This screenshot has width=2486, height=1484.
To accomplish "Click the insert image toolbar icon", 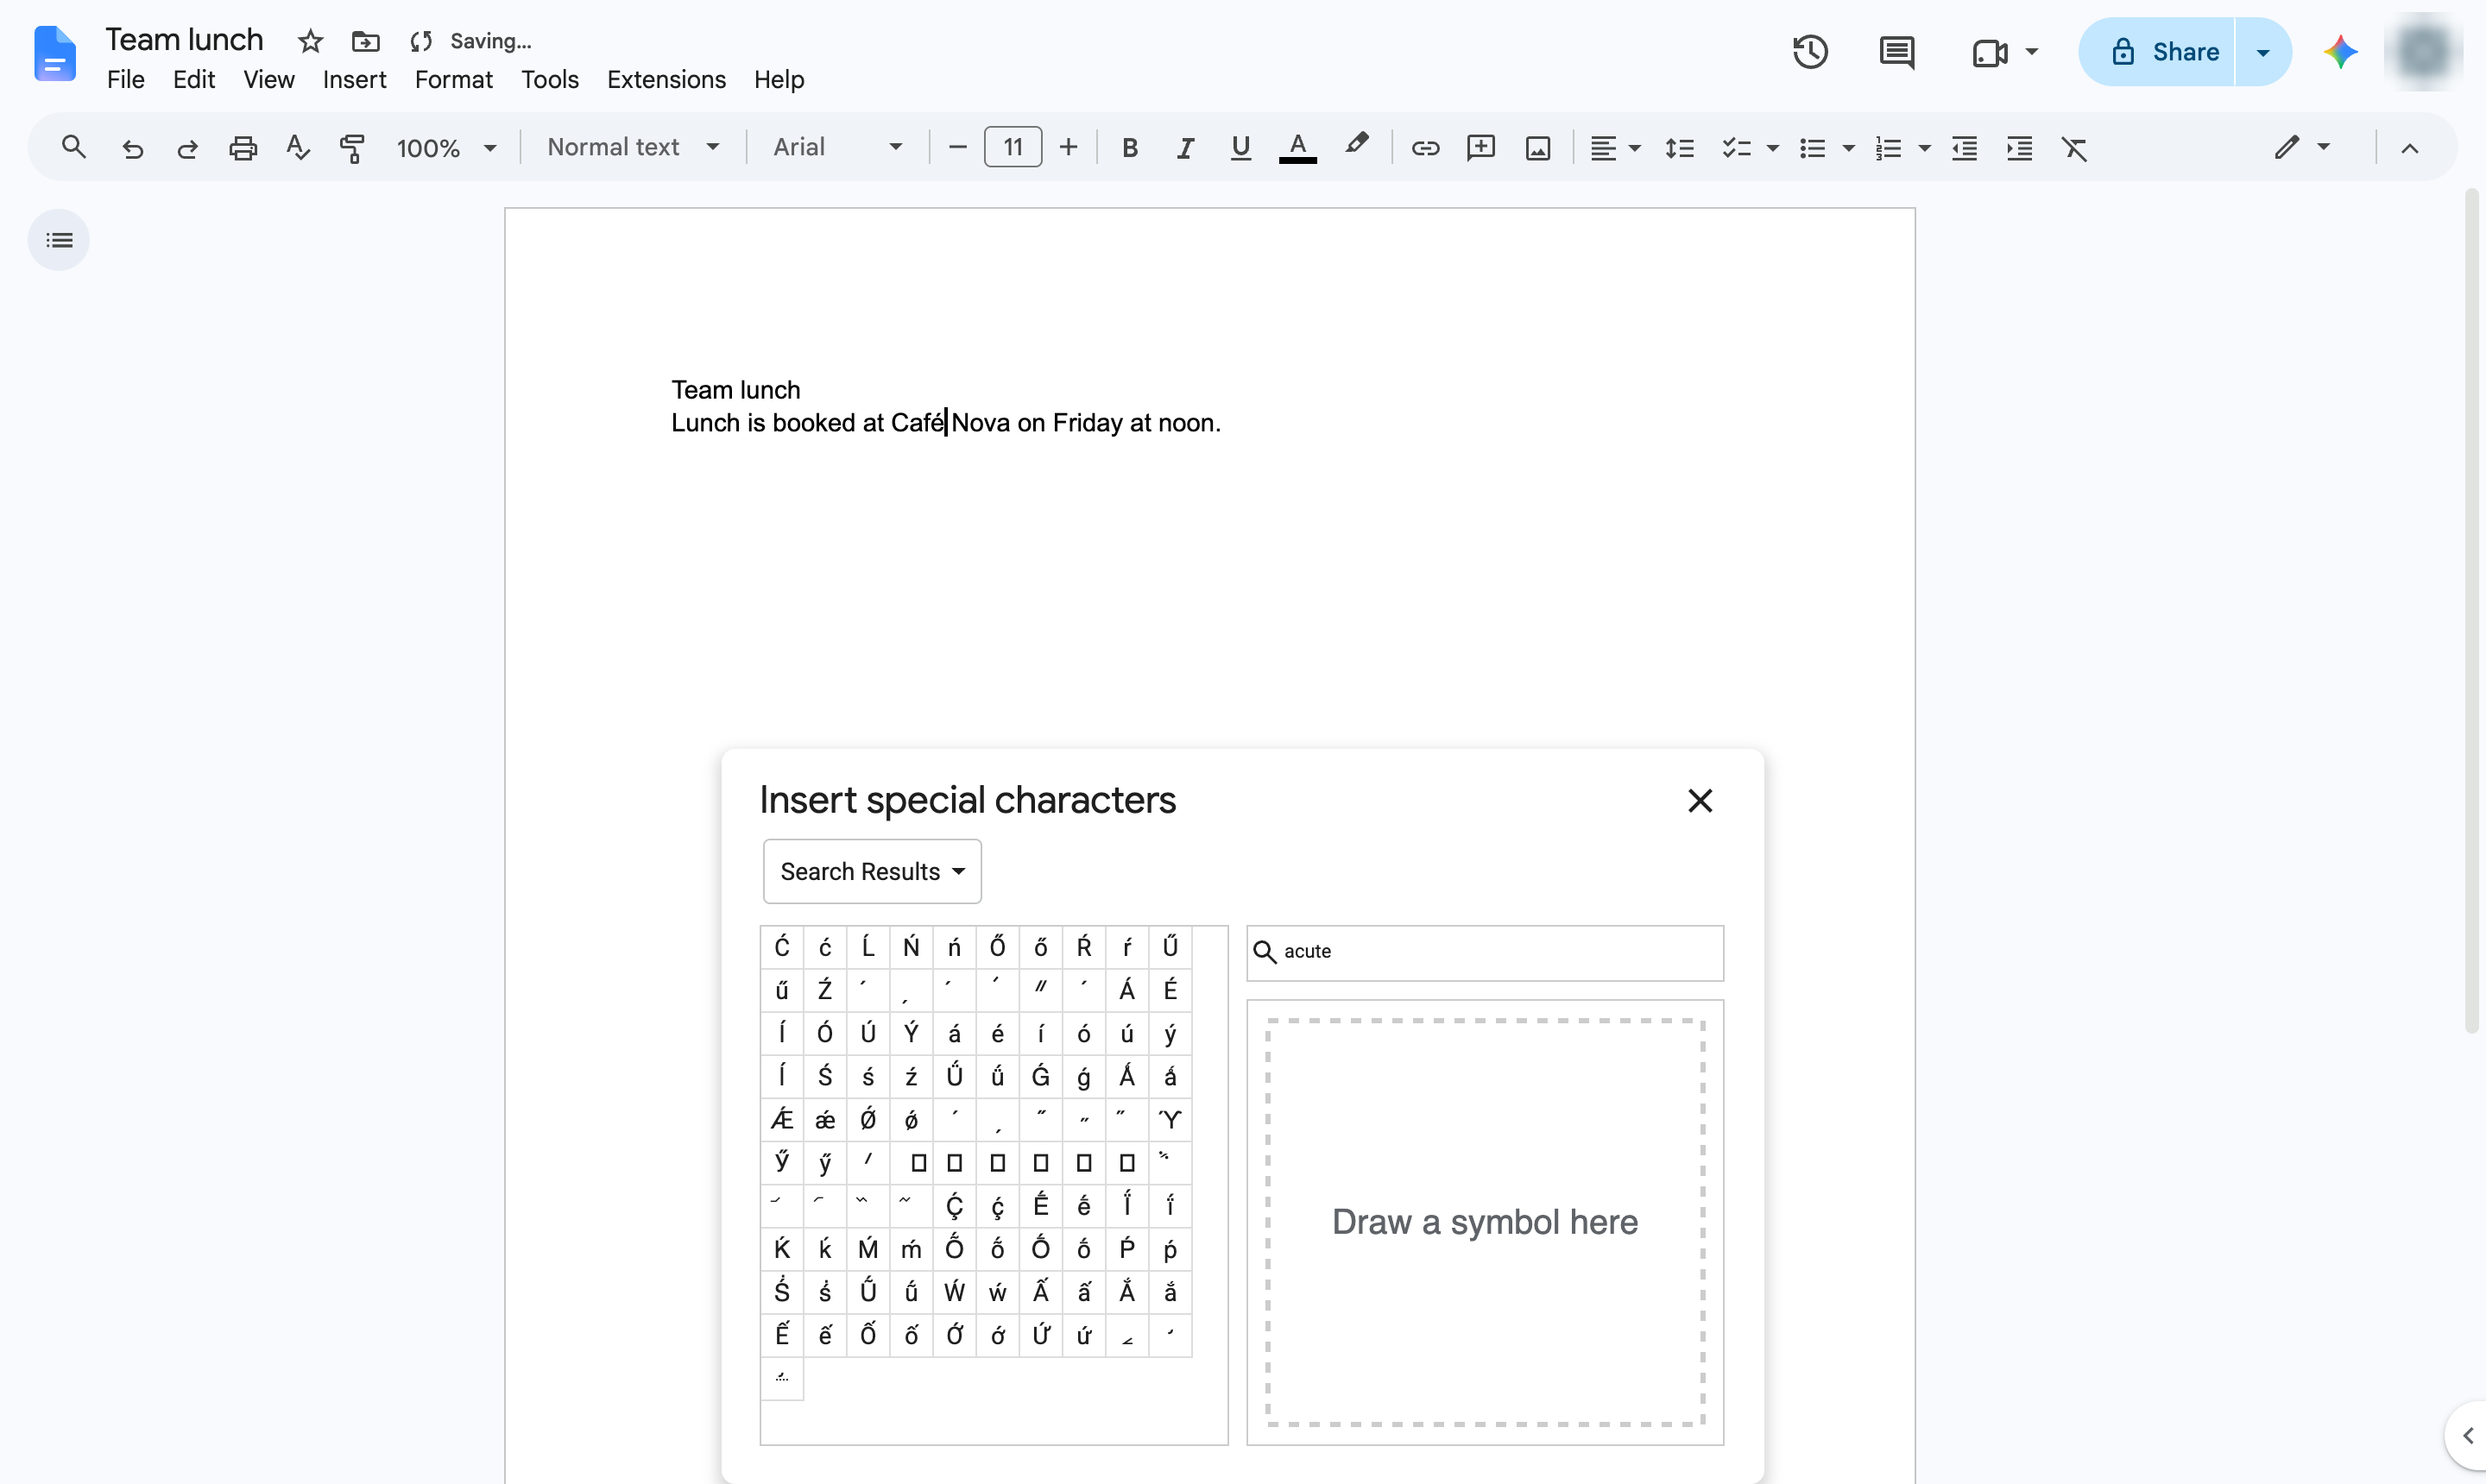I will (x=1537, y=148).
